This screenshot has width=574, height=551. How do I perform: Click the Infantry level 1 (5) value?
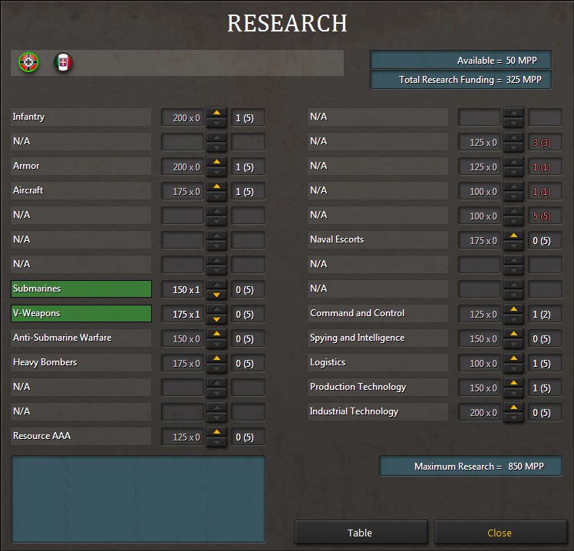(x=248, y=118)
